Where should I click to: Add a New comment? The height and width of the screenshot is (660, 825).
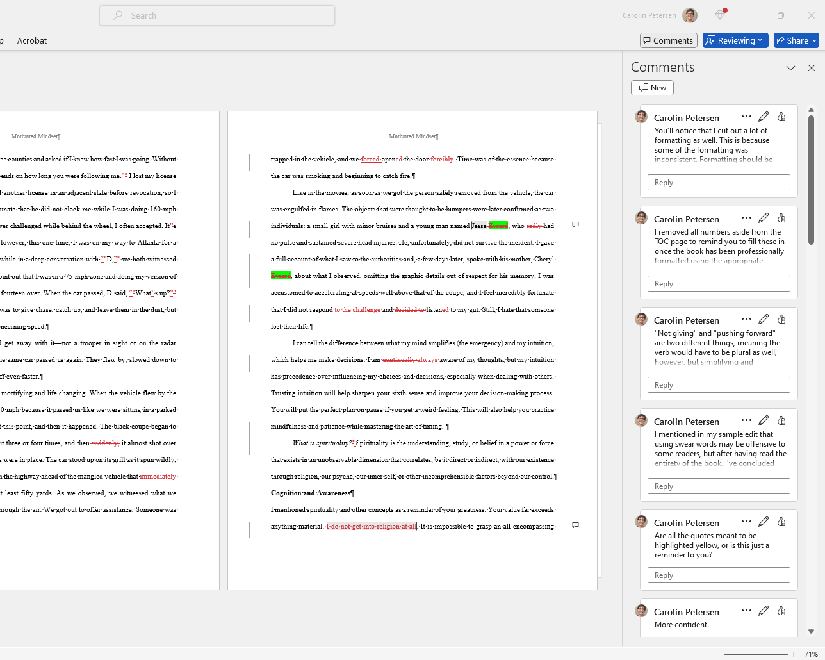pyautogui.click(x=652, y=88)
